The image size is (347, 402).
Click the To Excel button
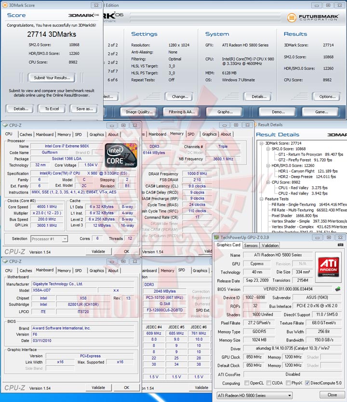pos(52,109)
